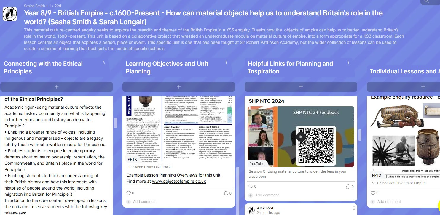This screenshot has width=440, height=215.
Task: Click Alex Ford author name
Action: click(265, 208)
